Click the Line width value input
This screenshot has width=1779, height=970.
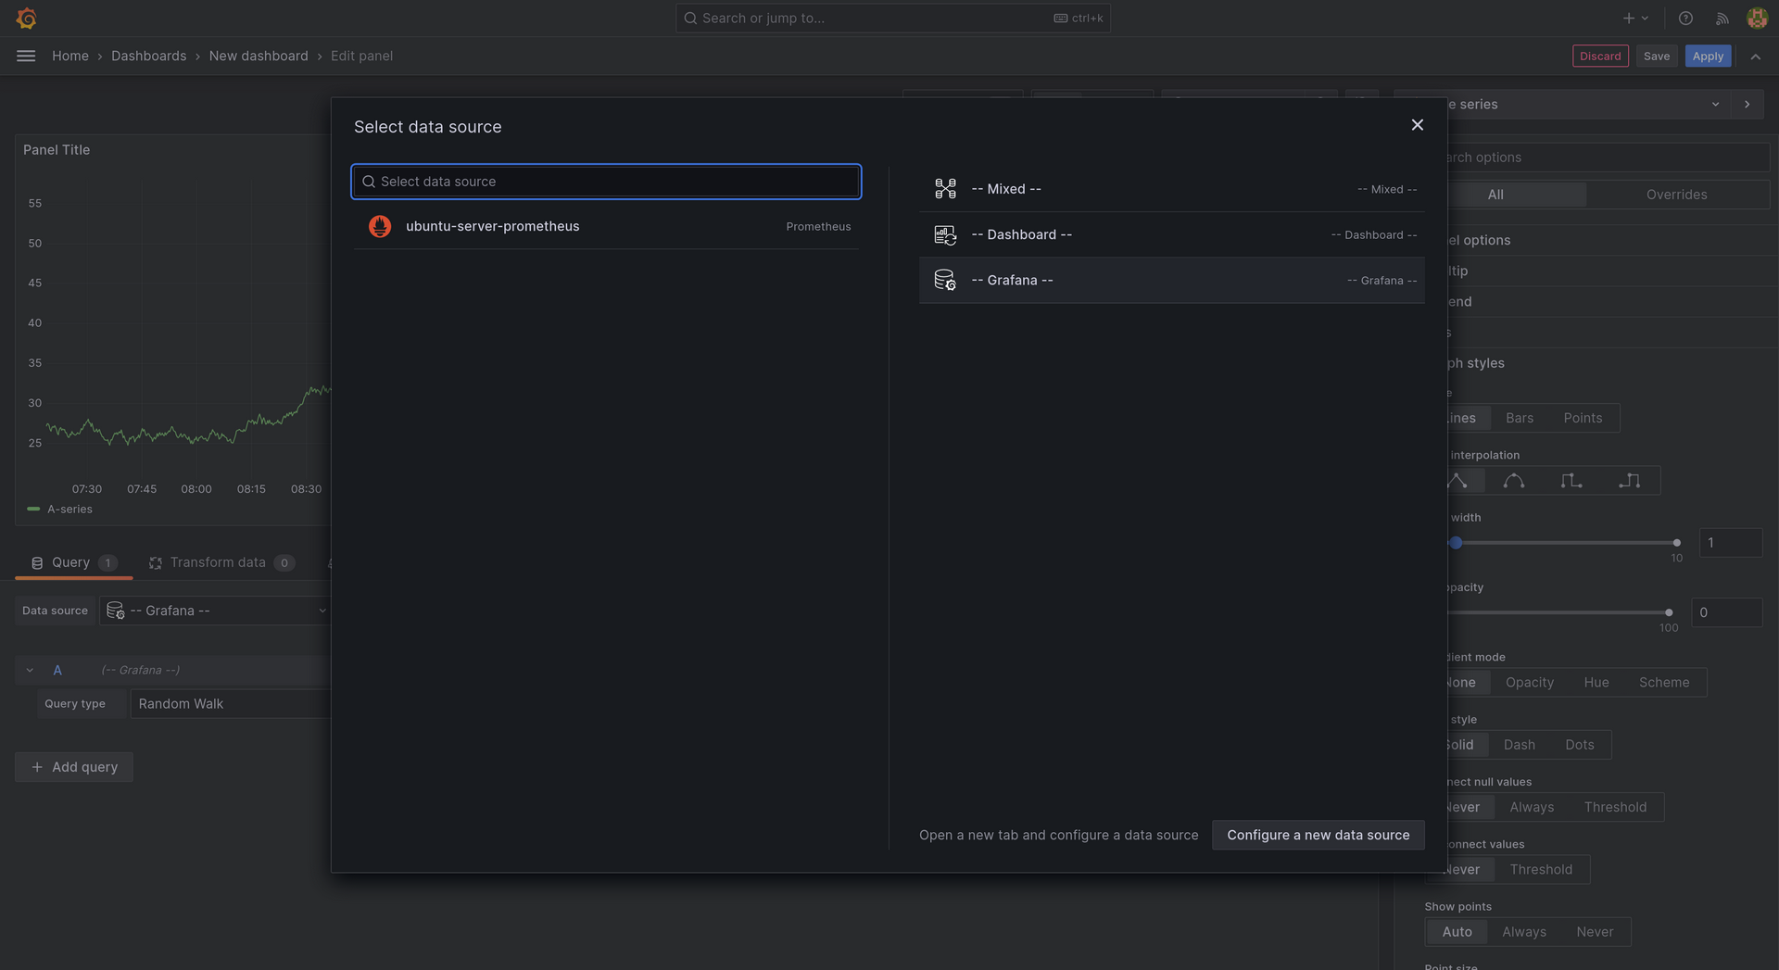coord(1730,543)
